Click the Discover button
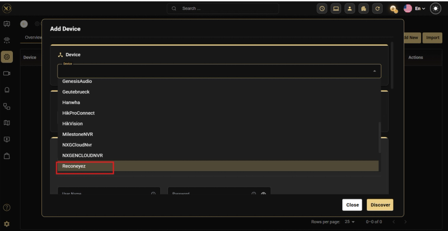The height and width of the screenshot is (231, 448). click(x=380, y=205)
